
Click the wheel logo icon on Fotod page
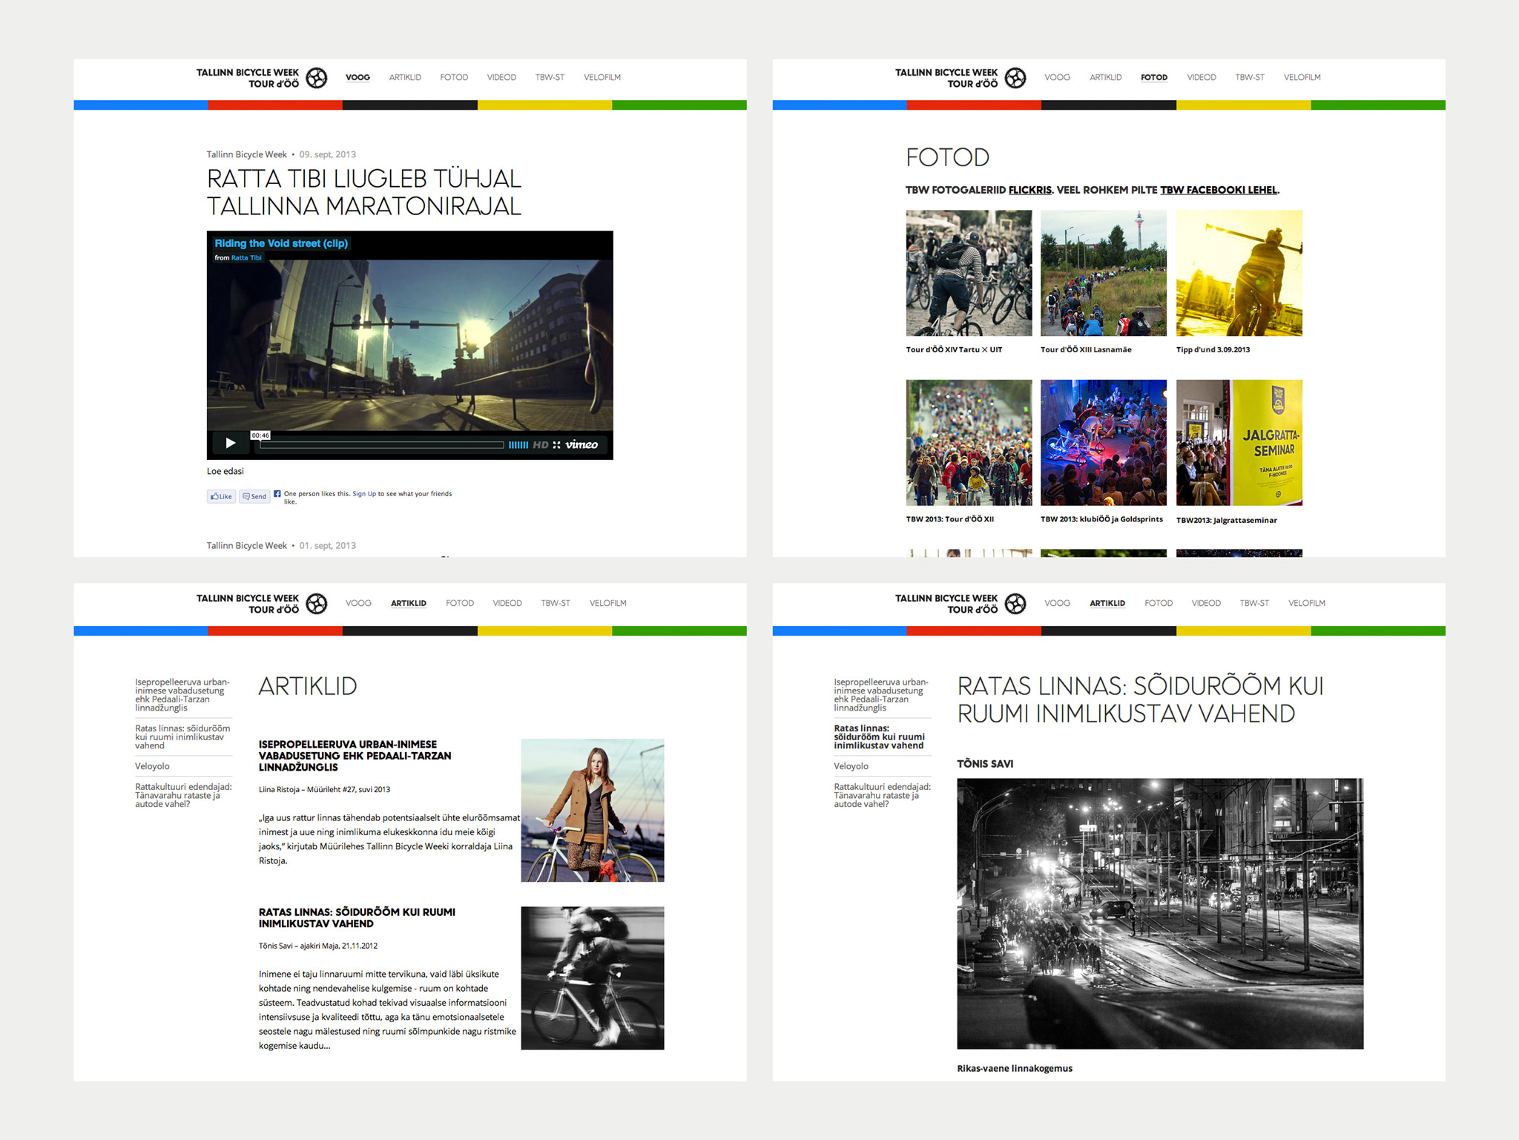click(x=1015, y=78)
